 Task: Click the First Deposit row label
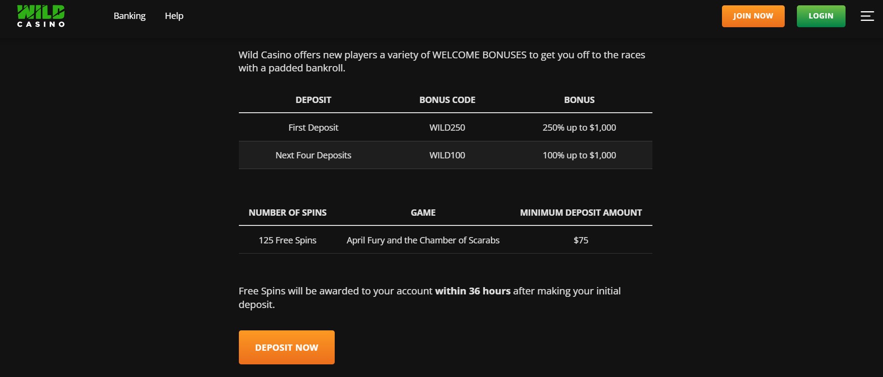click(x=313, y=128)
